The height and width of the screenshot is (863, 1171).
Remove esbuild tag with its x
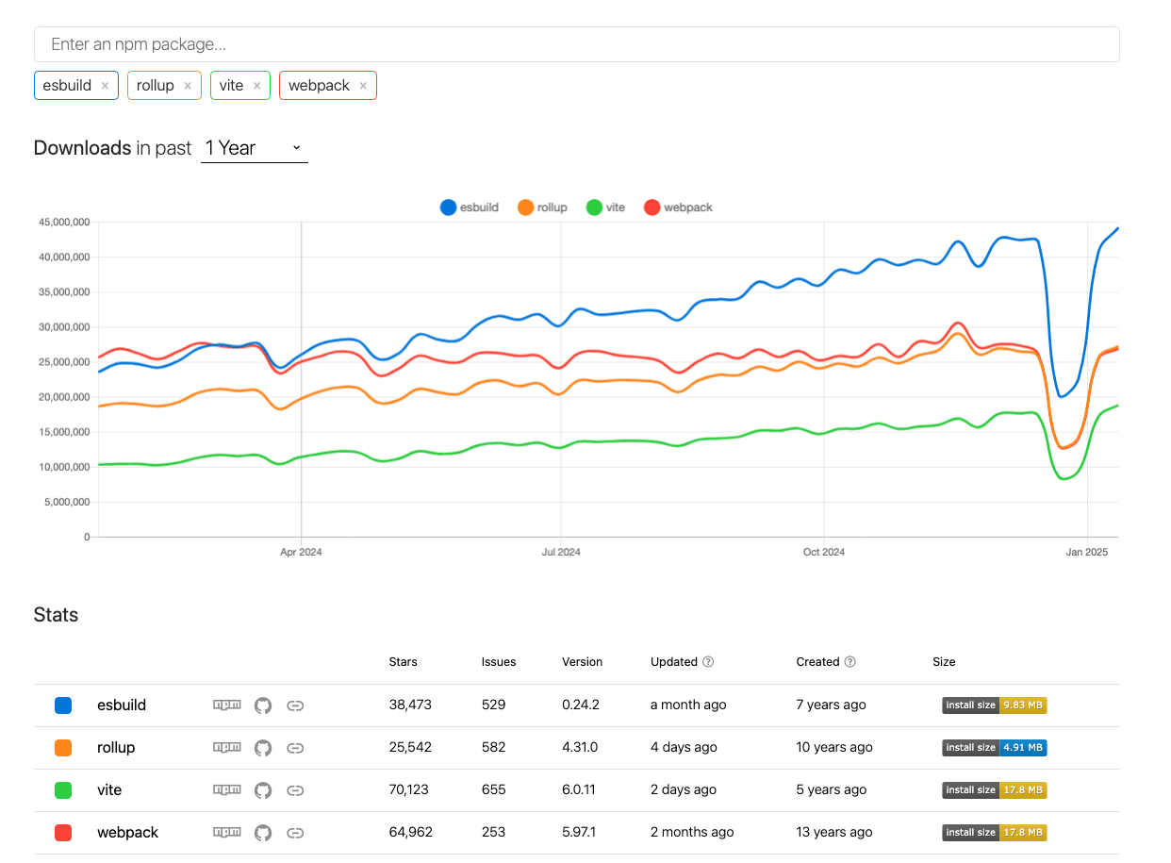point(105,86)
